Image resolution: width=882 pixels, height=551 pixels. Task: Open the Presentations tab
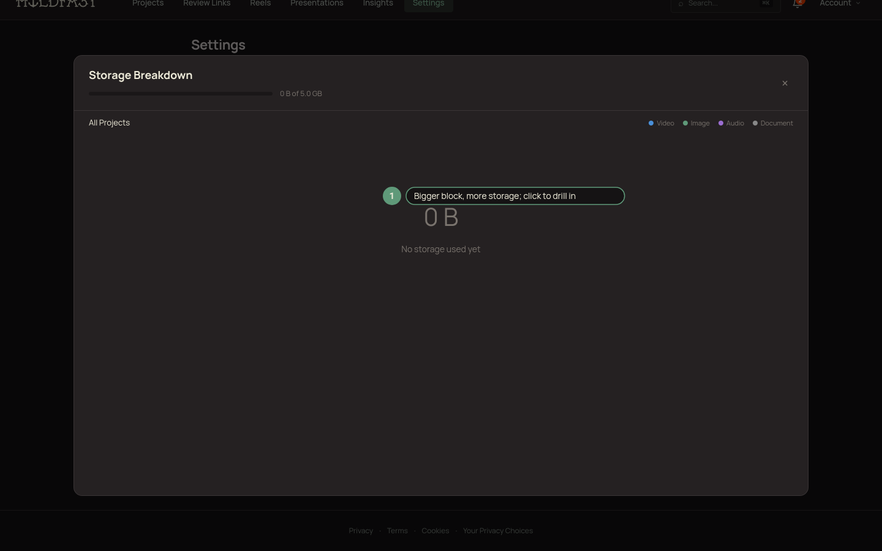click(317, 4)
